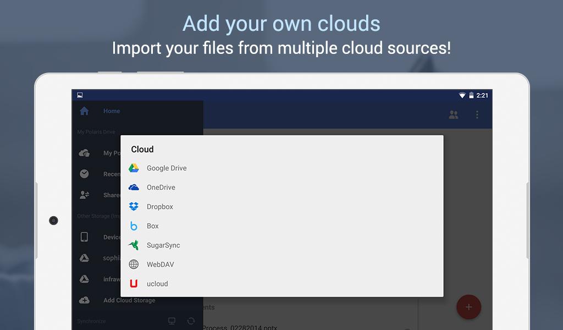Click the WebDAV globe icon
The width and height of the screenshot is (563, 330).
point(134,265)
